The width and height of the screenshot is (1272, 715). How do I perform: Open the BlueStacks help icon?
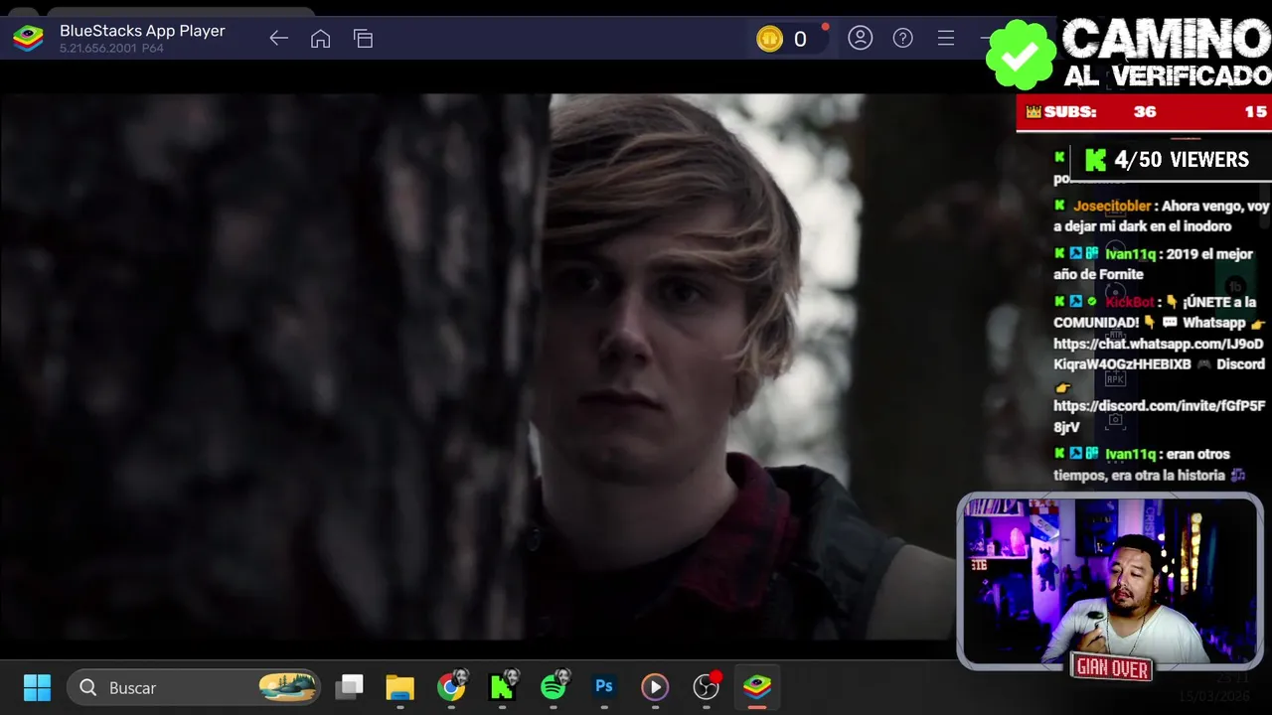click(x=902, y=39)
